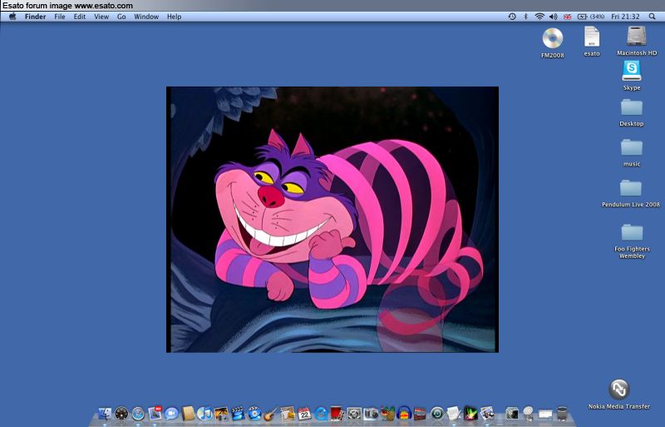Launch iMovie clapperboard in the Dock
The image size is (665, 427).
point(238,414)
